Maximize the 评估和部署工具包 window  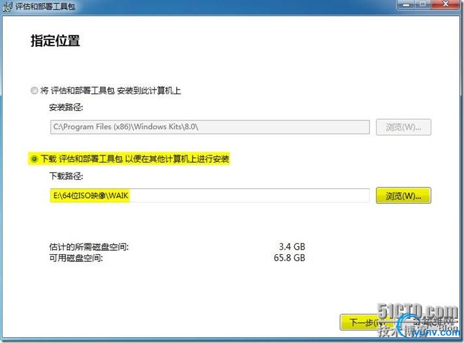point(424,5)
